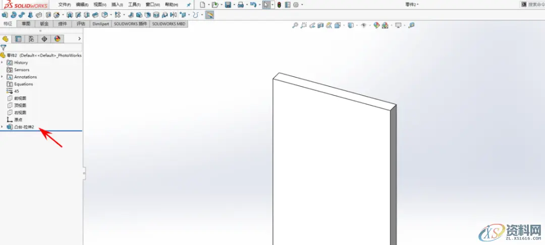Screen dimensions: 545x245
Task: Open the PropertyManager panel tab
Action: pyautogui.click(x=18, y=39)
